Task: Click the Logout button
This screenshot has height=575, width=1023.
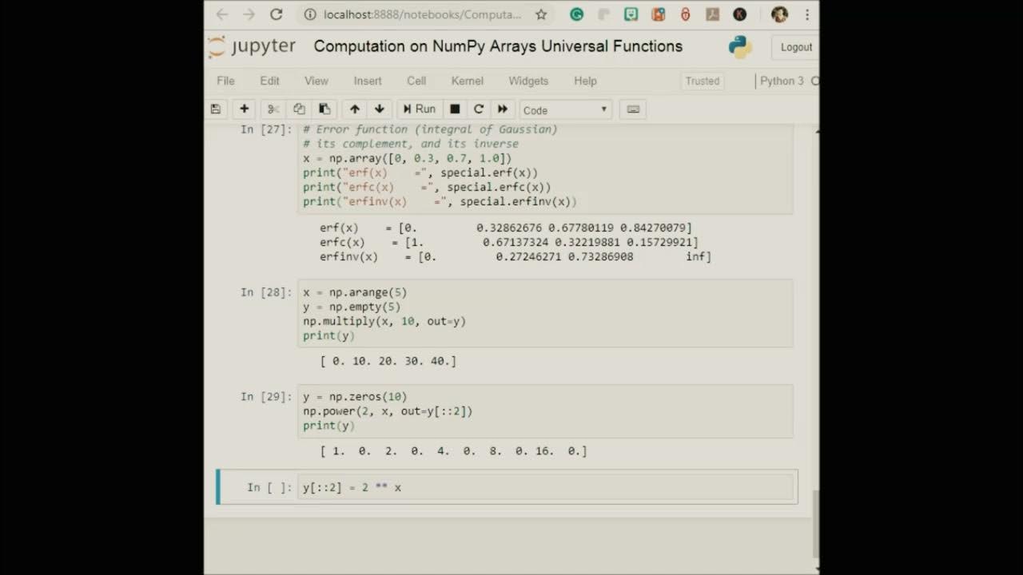Action: coord(794,47)
